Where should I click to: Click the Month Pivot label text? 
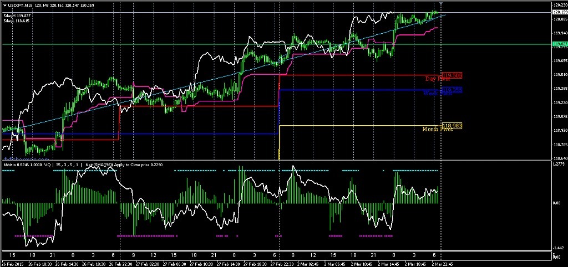438,129
